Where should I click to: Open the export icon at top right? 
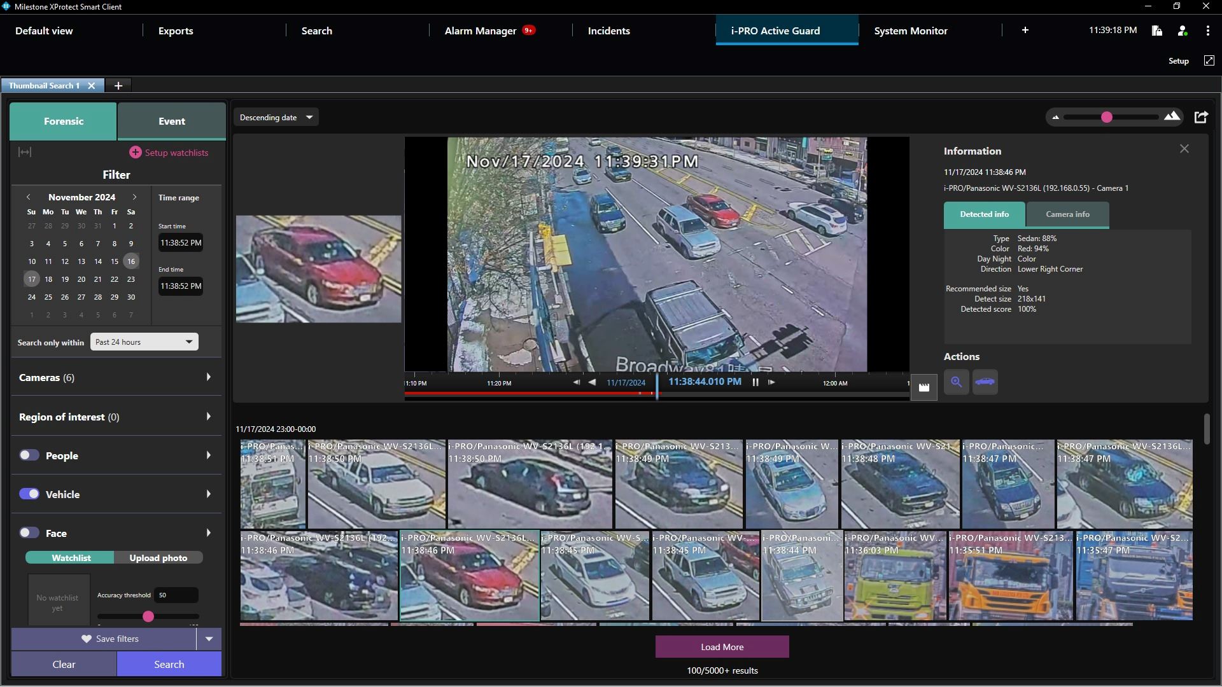pos(1201,117)
